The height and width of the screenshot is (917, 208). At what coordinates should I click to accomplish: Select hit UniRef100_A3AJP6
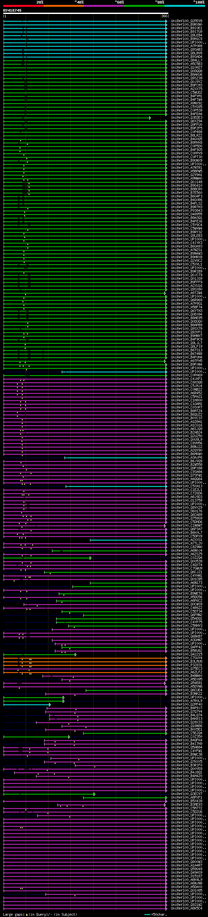coord(187,458)
